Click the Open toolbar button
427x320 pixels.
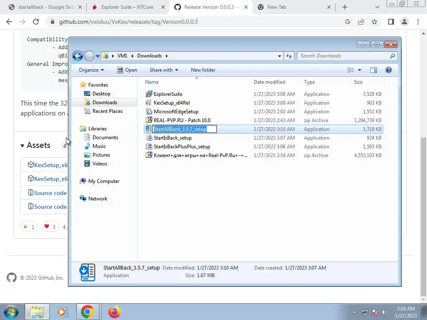click(x=127, y=70)
